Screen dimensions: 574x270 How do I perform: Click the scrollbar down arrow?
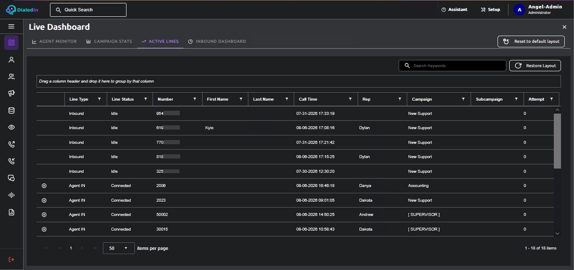point(557,234)
